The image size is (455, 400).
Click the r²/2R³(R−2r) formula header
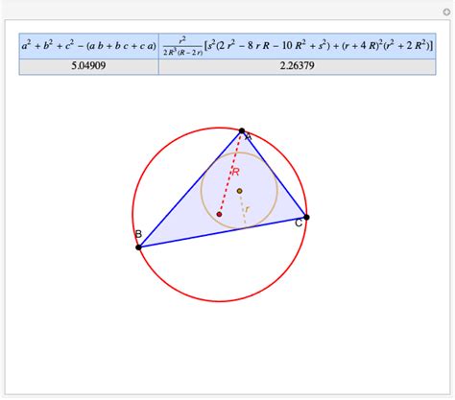point(298,46)
